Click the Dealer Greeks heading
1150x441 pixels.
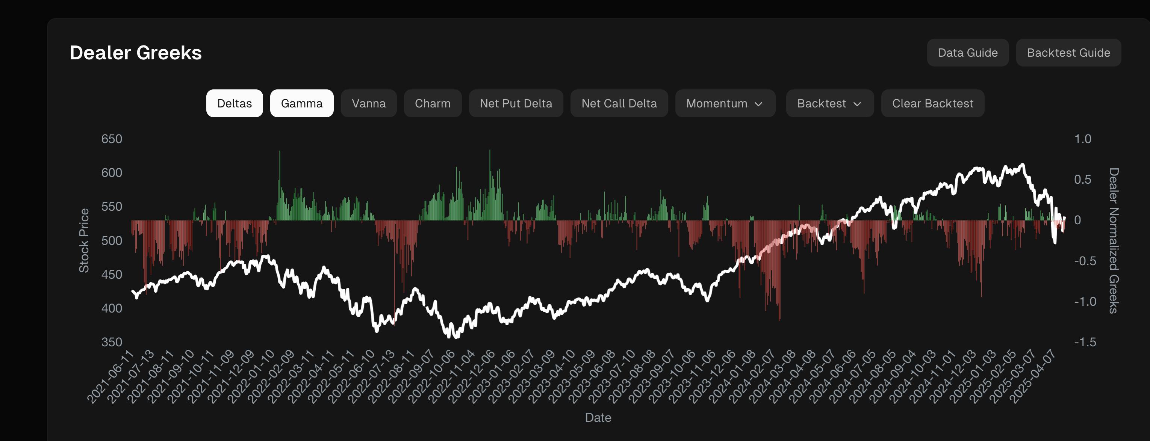click(x=136, y=53)
